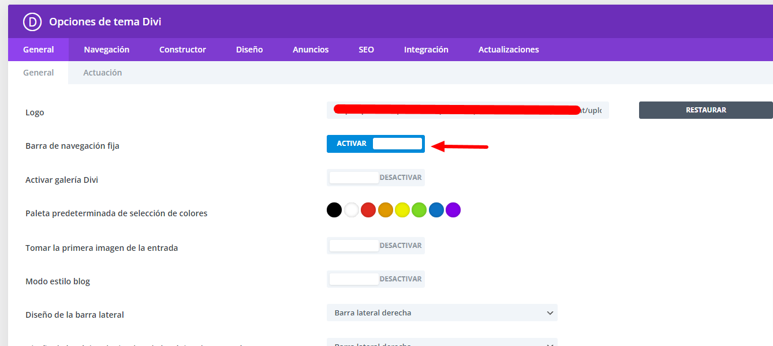Pick the white palette color

click(352, 210)
